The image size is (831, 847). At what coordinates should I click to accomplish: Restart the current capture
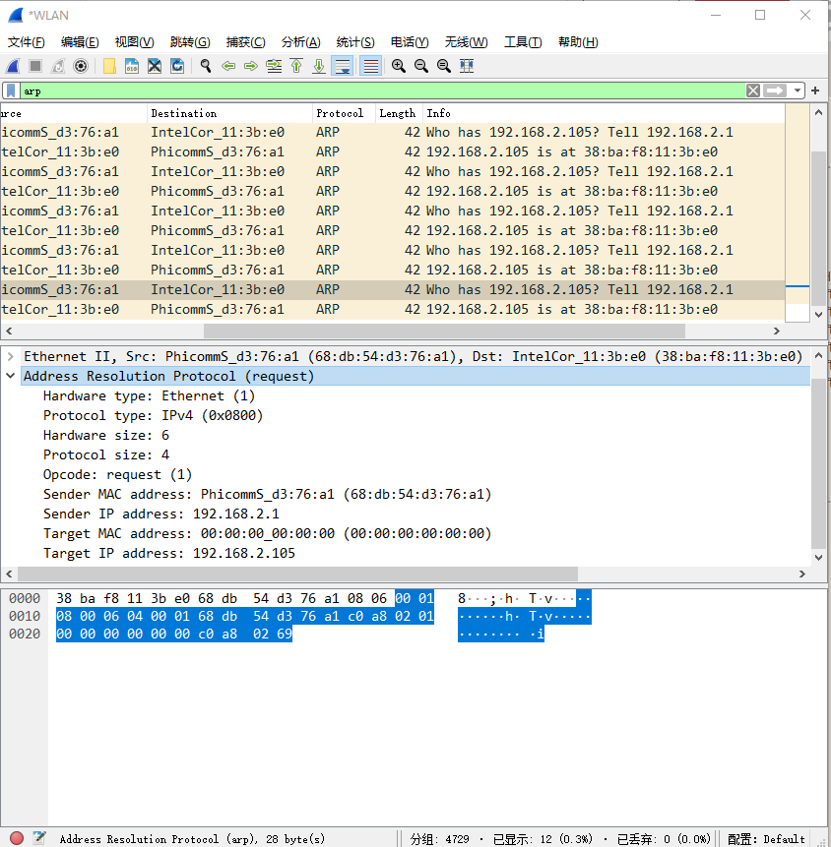(x=58, y=66)
